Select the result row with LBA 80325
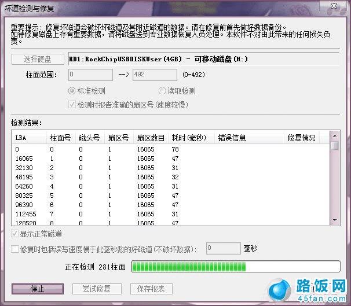351x306 pixels. tap(170, 196)
